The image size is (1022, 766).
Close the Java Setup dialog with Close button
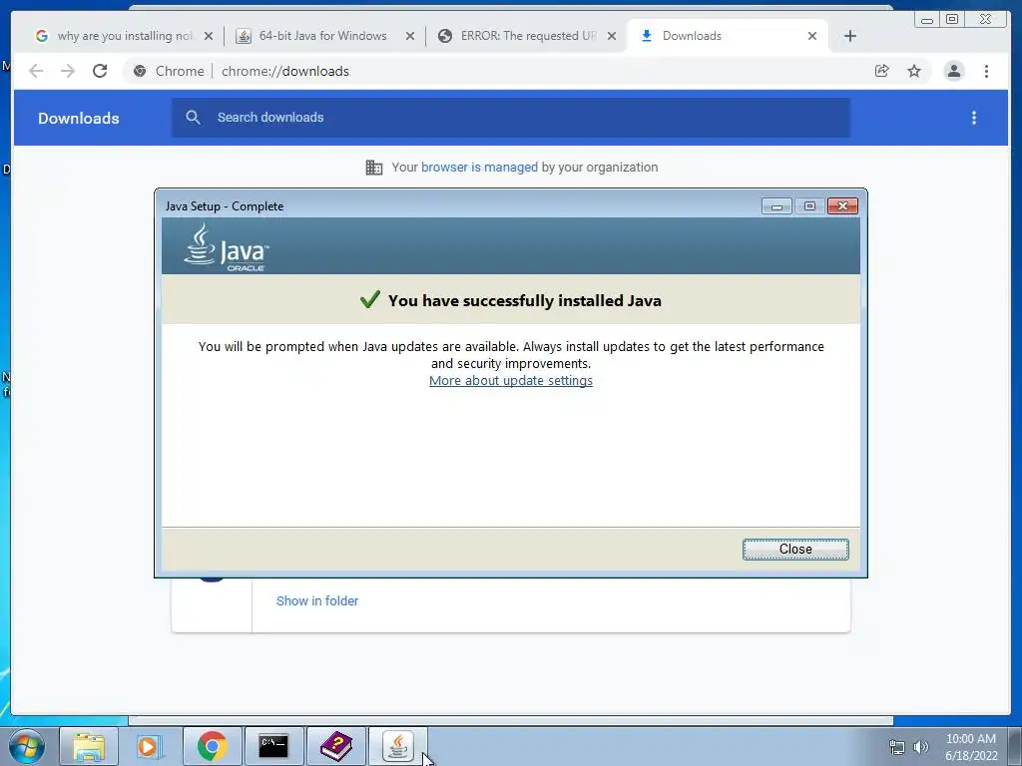click(x=795, y=550)
